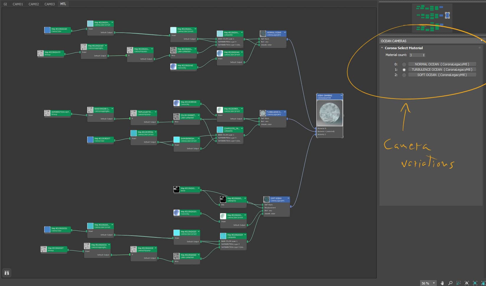Switch to the GI view tab
This screenshot has height=286, width=486.
[x=5, y=4]
